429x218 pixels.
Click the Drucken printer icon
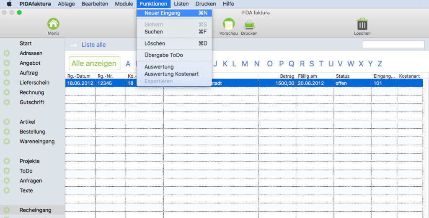249,24
